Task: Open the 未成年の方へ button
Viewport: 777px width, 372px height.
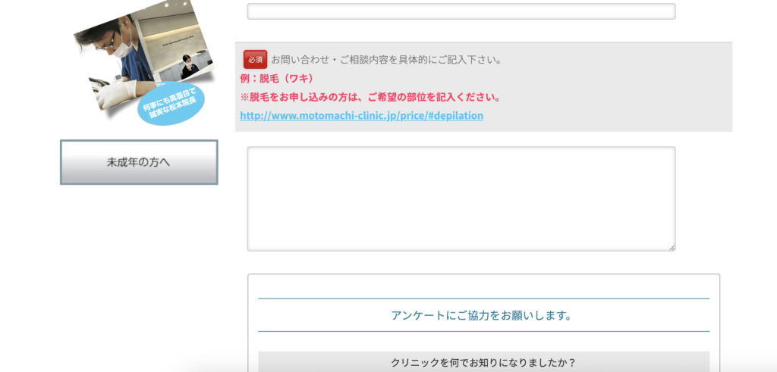Action: 139,162
